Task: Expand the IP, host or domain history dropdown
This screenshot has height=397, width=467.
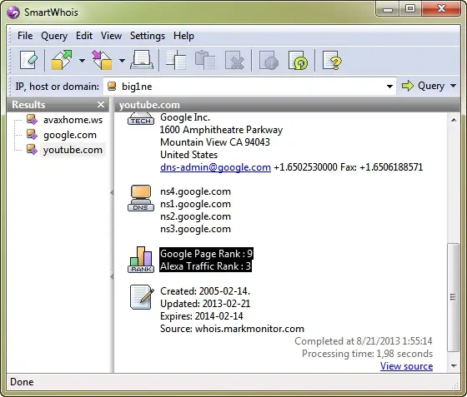Action: pyautogui.click(x=389, y=87)
